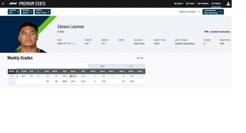Click the @ column header

tap(17, 71)
